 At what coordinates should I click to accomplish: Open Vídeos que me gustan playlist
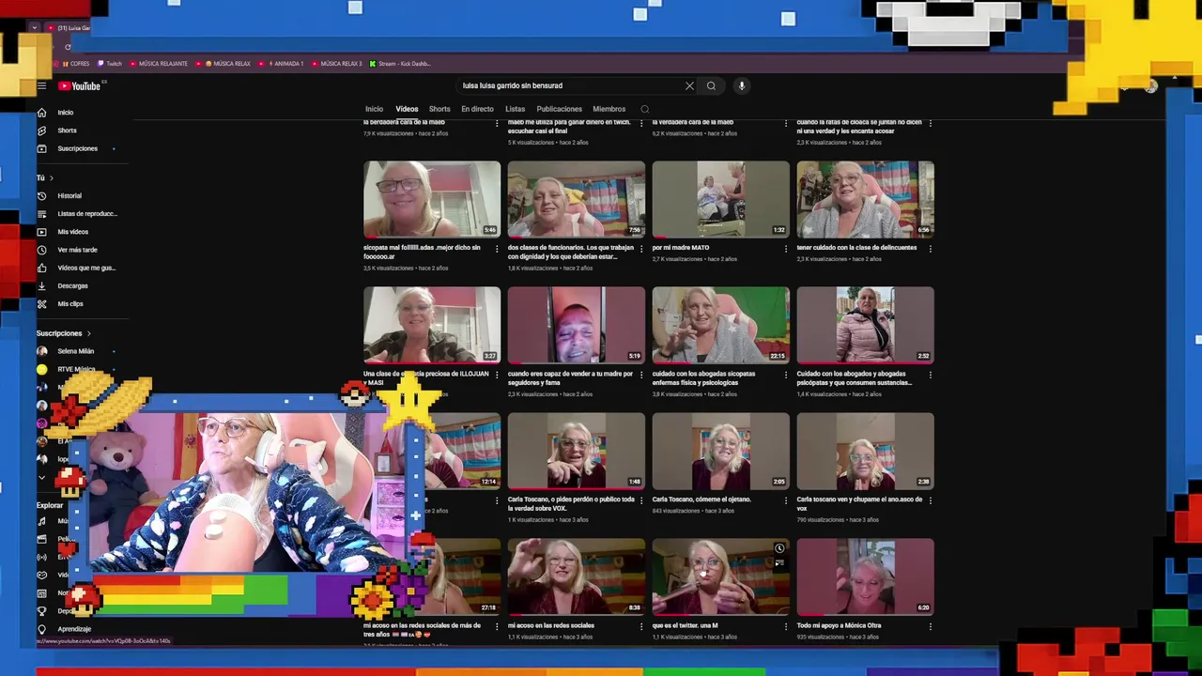[x=86, y=268]
